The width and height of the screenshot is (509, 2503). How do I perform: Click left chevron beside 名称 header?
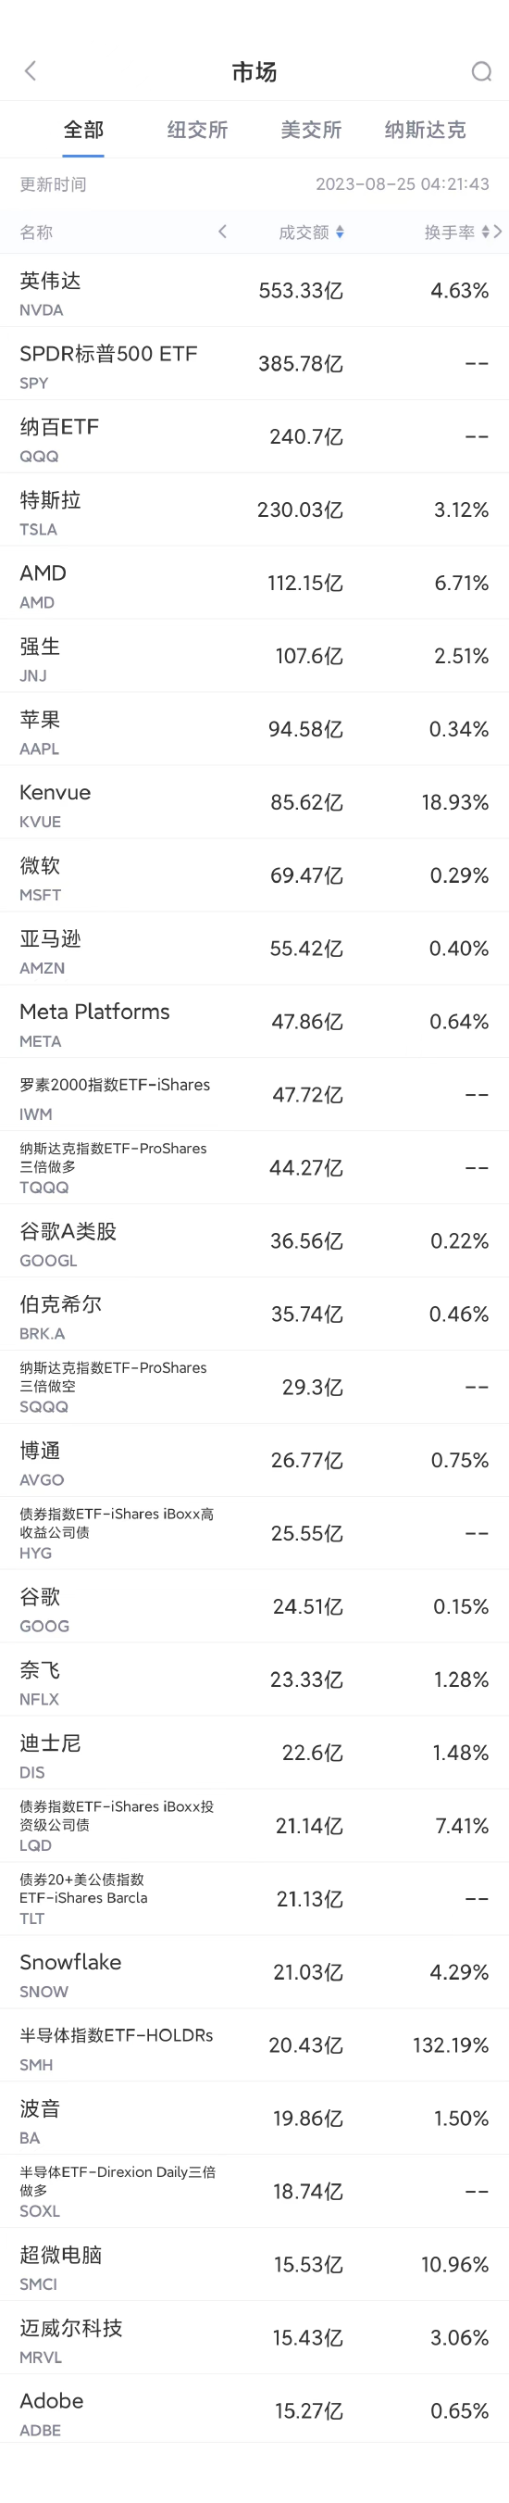(222, 232)
